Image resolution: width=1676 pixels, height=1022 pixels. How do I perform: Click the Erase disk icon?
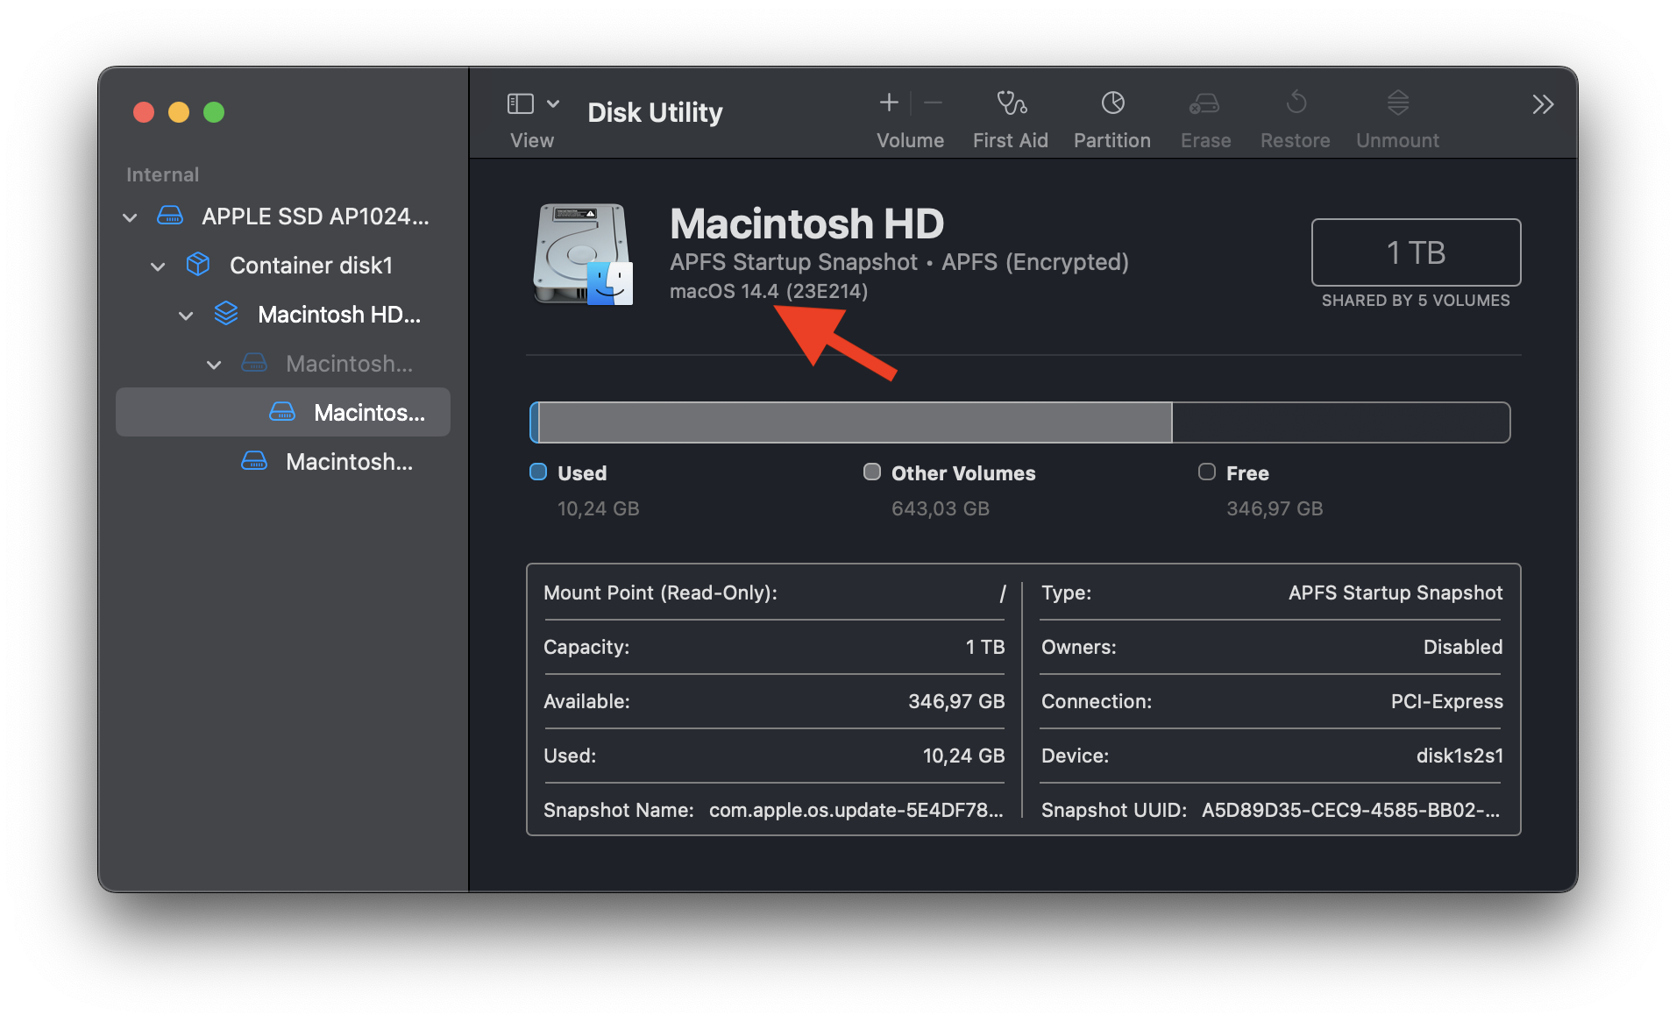[1204, 104]
